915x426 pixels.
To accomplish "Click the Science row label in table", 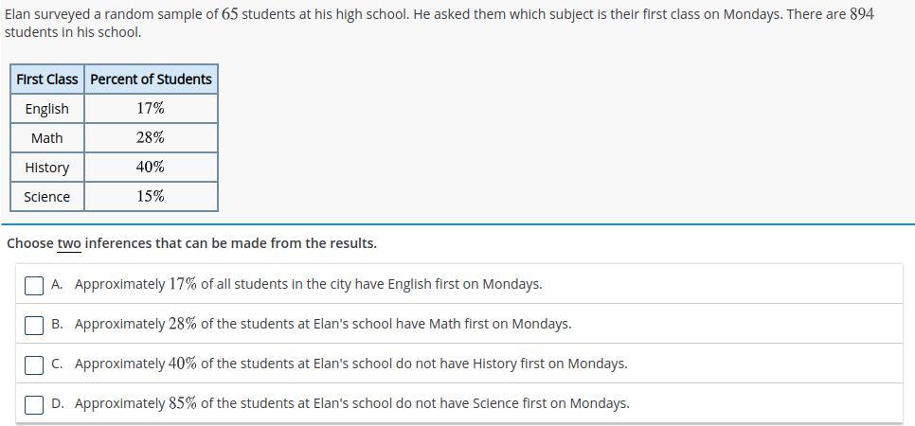I will tap(47, 197).
